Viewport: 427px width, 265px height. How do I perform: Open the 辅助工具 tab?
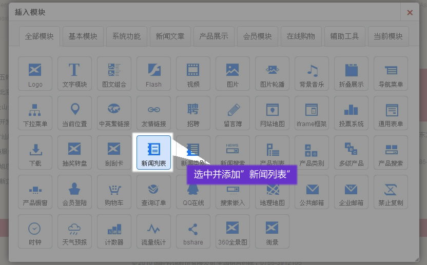pos(344,36)
